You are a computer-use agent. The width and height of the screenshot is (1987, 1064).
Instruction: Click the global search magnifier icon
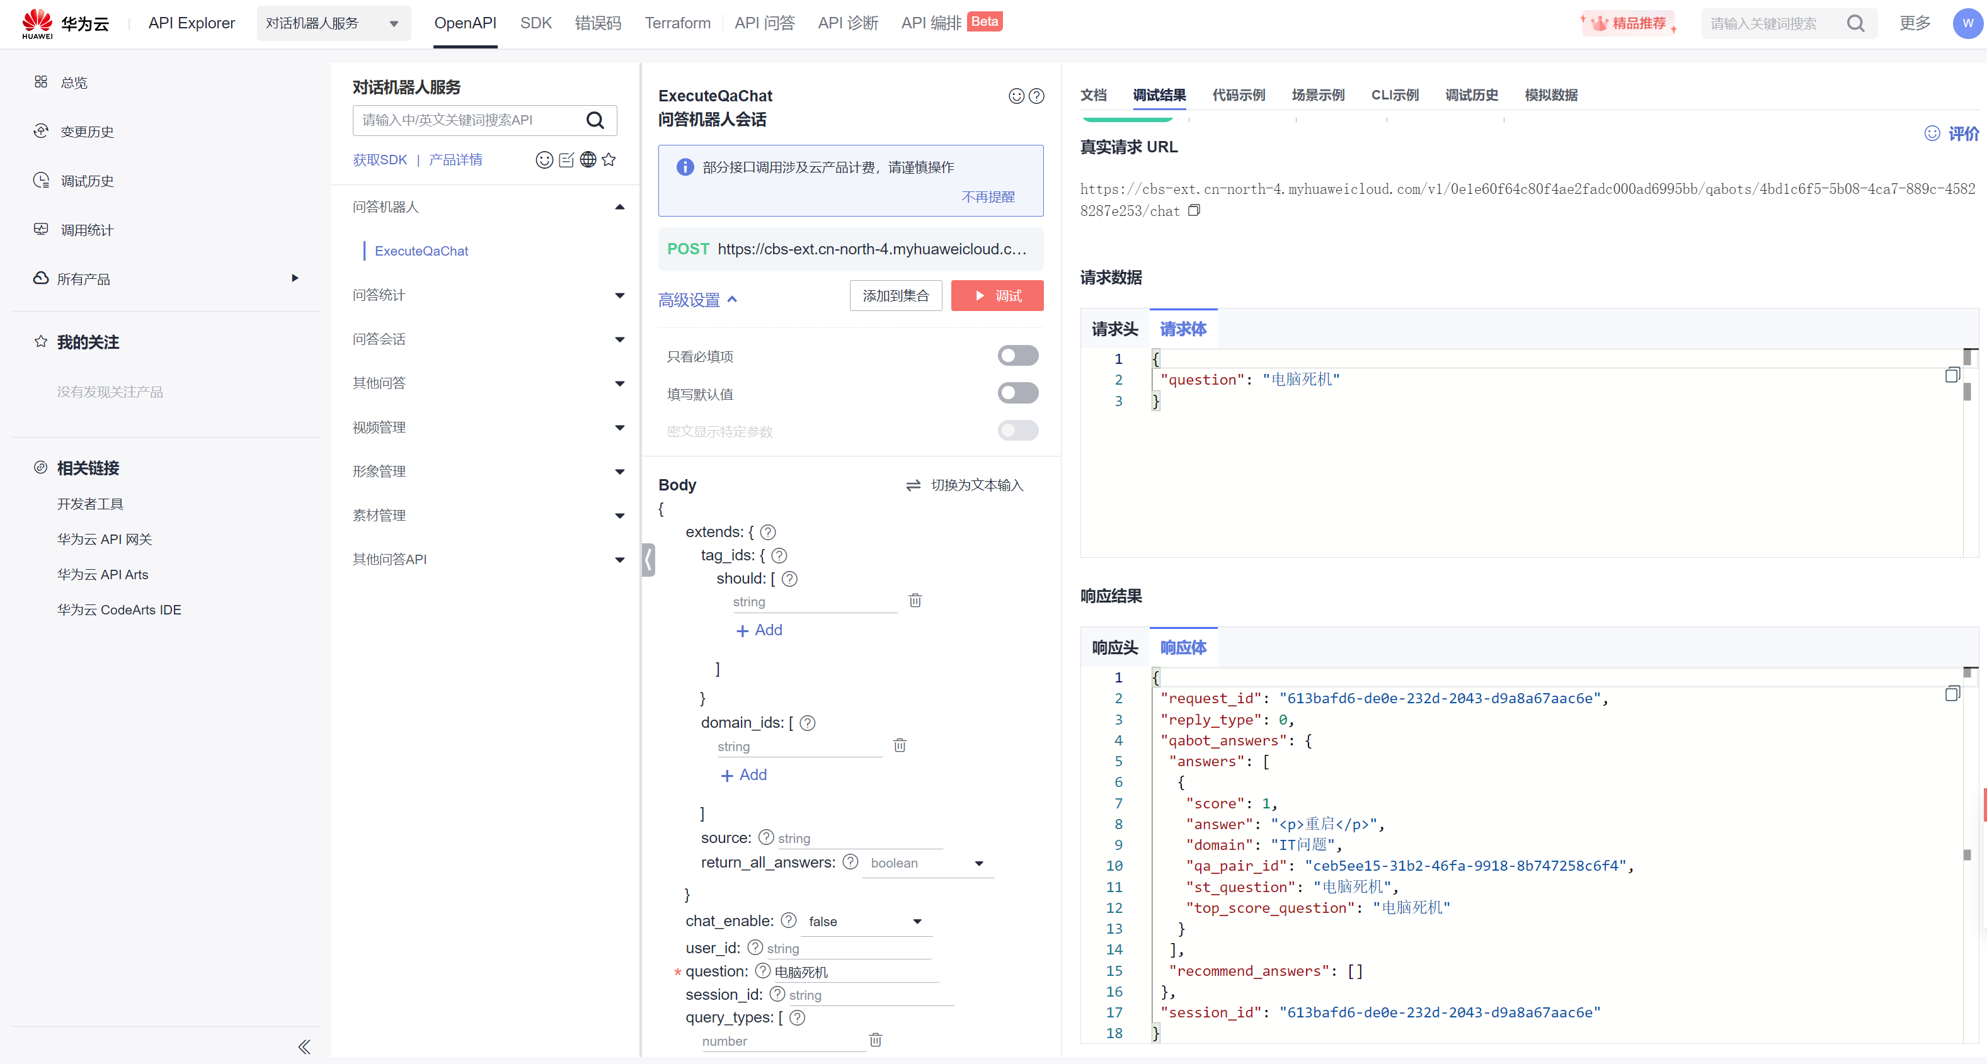(1855, 23)
